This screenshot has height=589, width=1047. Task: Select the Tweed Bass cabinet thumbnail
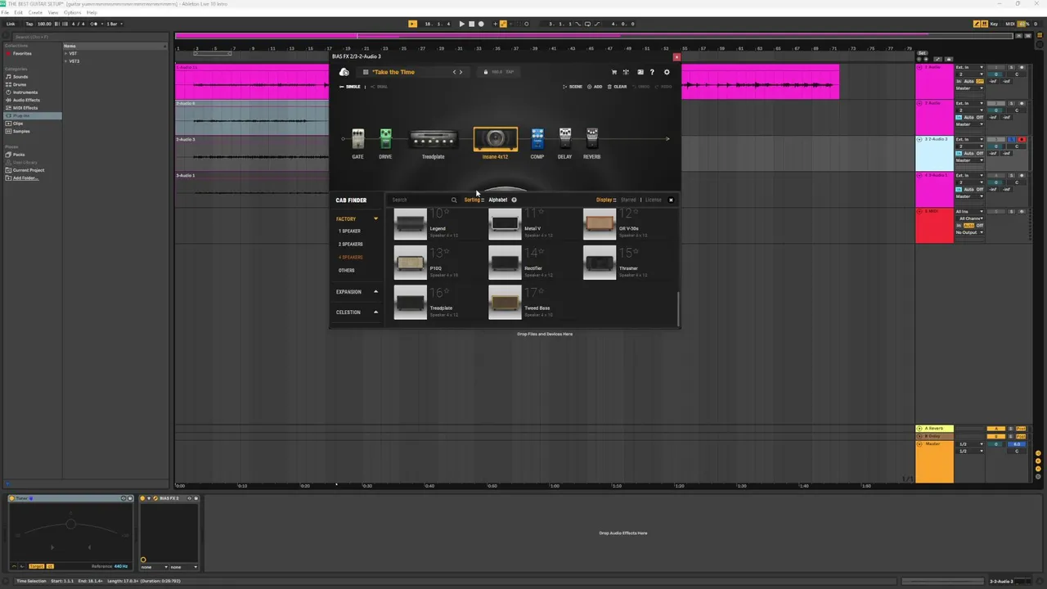click(x=505, y=303)
